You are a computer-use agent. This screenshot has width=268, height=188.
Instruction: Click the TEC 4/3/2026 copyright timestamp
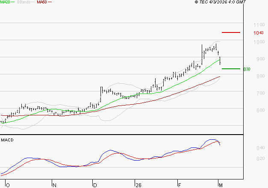[220, 2]
